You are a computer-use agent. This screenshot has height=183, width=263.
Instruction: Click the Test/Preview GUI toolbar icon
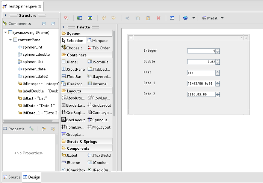80,18
